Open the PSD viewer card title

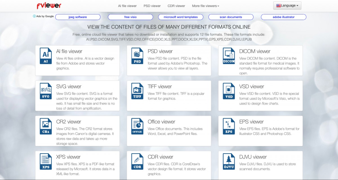click(160, 51)
